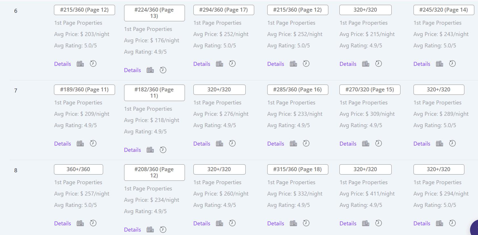View Details of the $218/night card
This screenshot has height=235, width=478.
(x=132, y=150)
